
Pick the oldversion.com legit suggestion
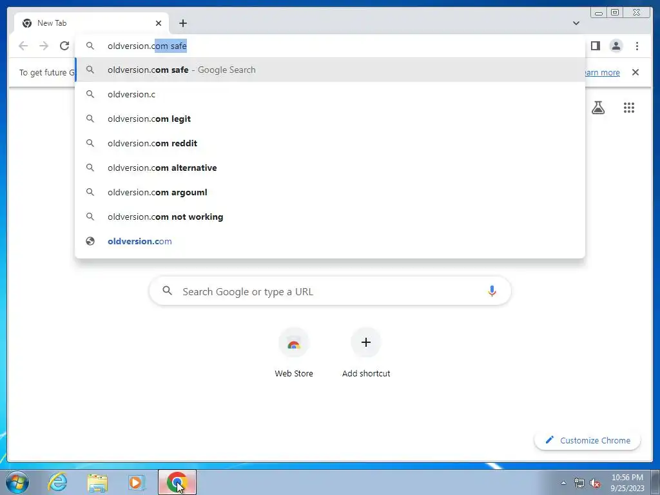(x=330, y=119)
